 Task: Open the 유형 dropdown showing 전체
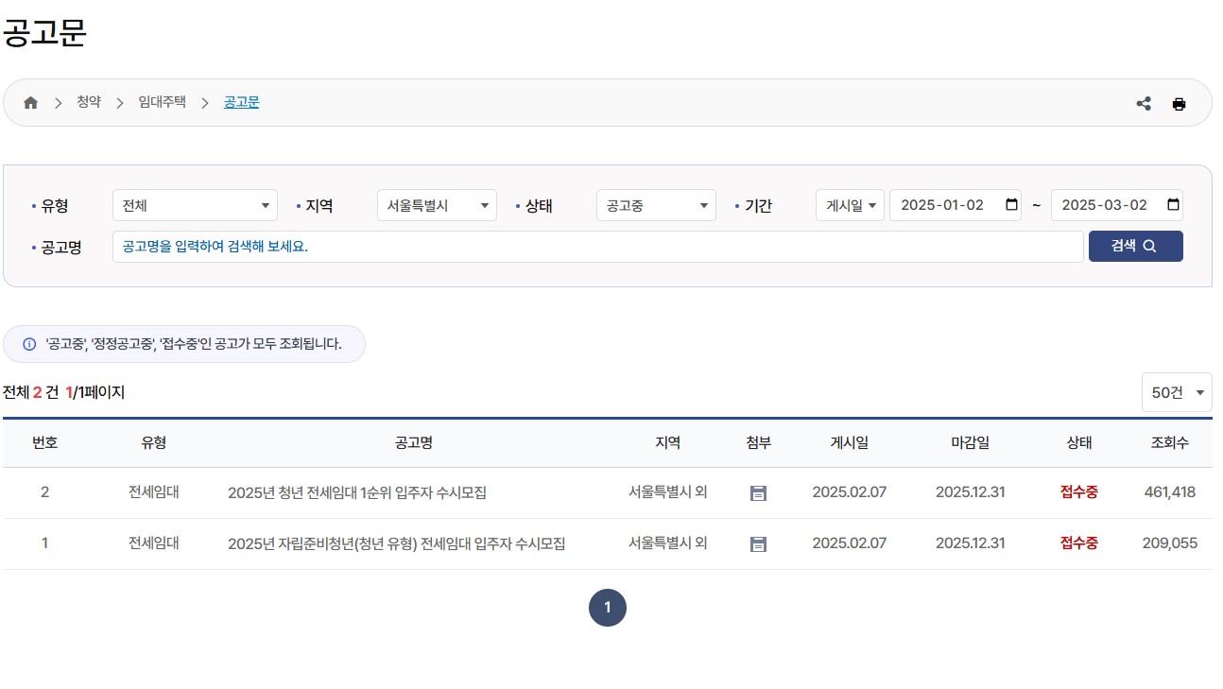coord(195,205)
